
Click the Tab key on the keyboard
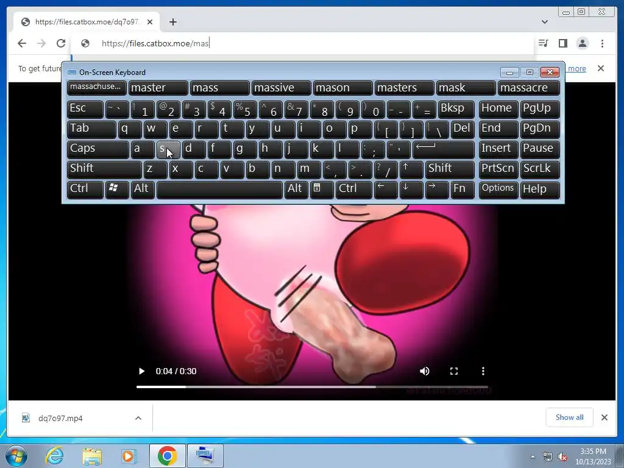click(91, 129)
